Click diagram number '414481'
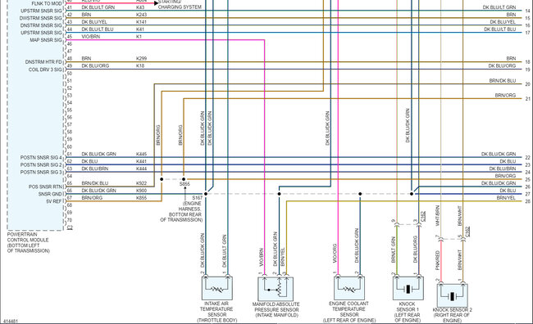This screenshot has height=324, width=533. click(10, 322)
